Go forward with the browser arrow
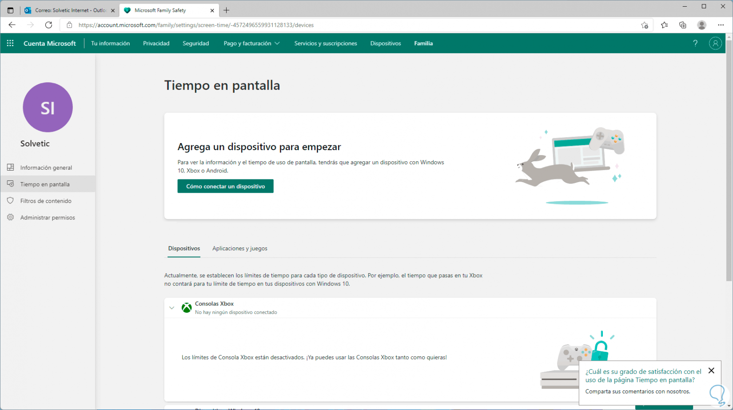733x410 pixels. point(30,25)
